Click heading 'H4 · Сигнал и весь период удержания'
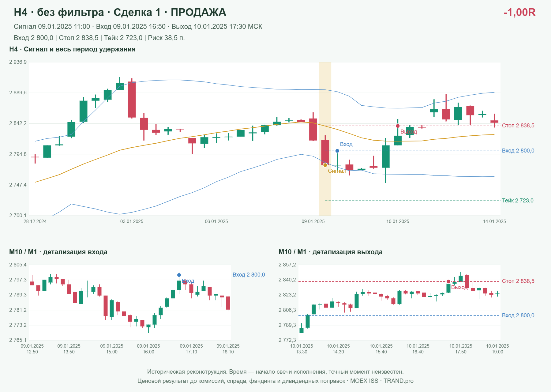Image resolution: width=551 pixels, height=392 pixels. coord(72,49)
